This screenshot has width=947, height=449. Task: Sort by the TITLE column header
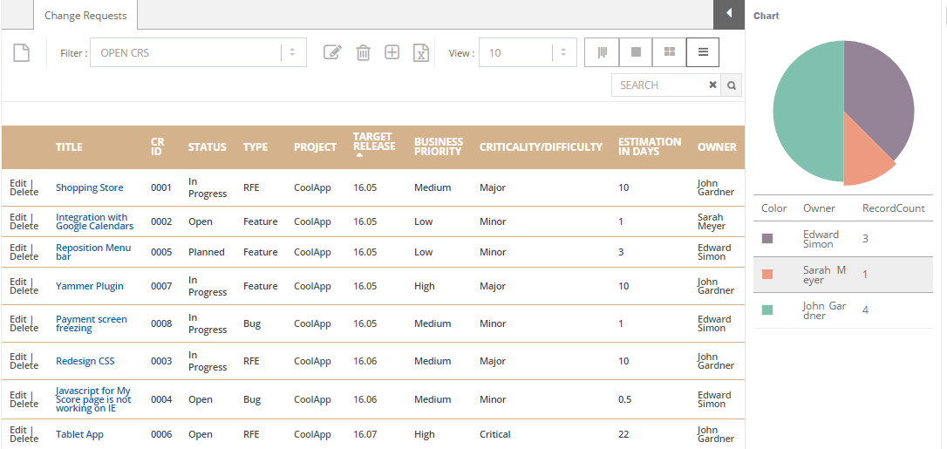pos(69,147)
